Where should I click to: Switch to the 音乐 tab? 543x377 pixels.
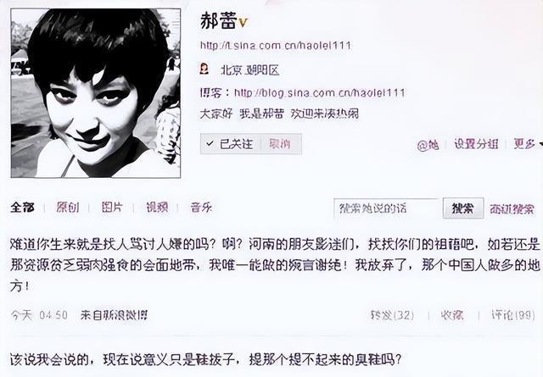(x=201, y=208)
